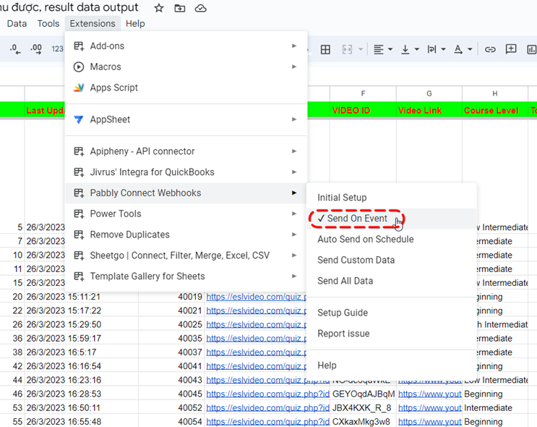Select Send Custom Data
Screen dimensions: 537x427
point(392,260)
